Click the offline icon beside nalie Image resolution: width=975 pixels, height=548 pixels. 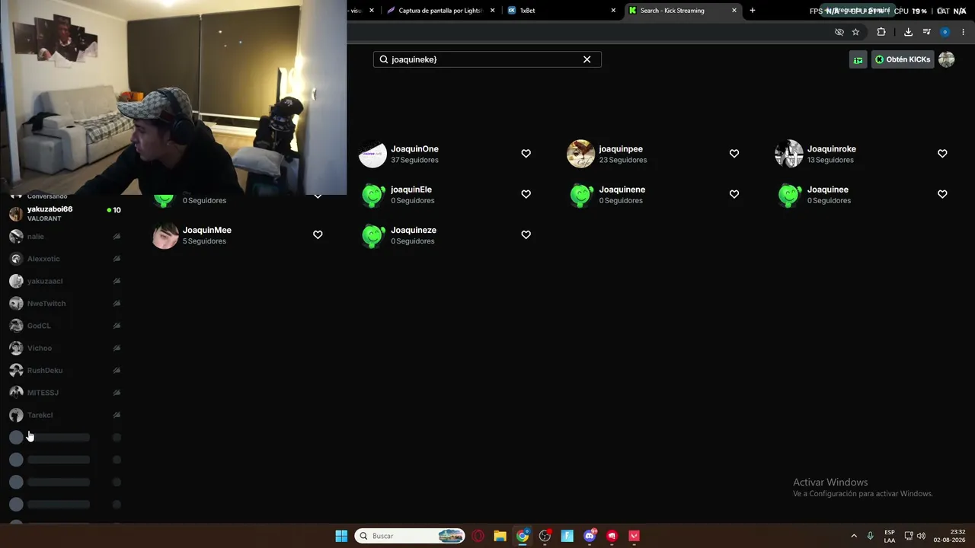(x=117, y=237)
